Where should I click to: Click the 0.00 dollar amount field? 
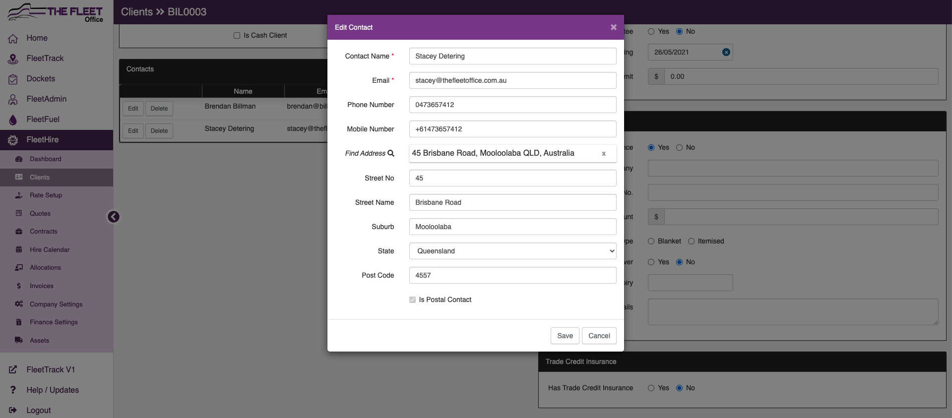coord(801,76)
